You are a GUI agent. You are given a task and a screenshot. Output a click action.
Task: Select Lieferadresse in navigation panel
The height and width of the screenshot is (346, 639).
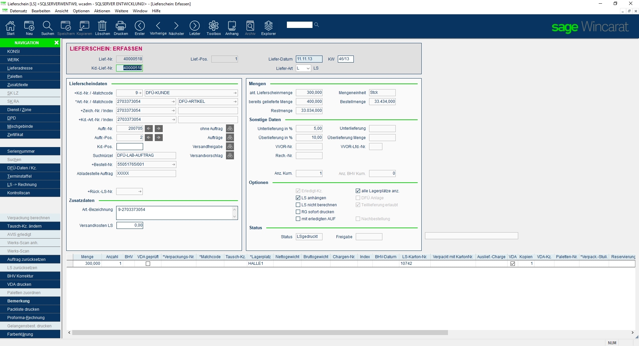coord(20,68)
